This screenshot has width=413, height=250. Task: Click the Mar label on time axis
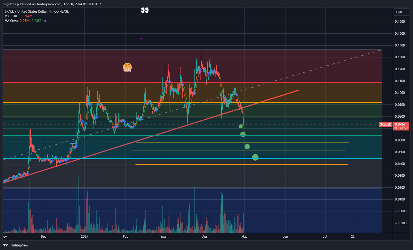point(164,237)
